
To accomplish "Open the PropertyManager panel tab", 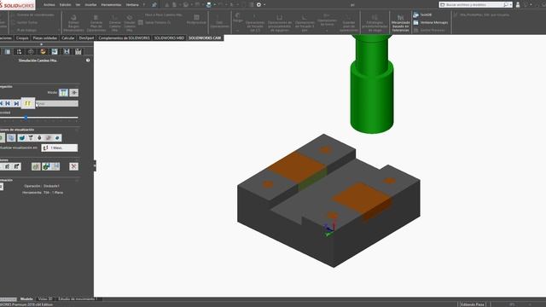I will [x=8, y=52].
